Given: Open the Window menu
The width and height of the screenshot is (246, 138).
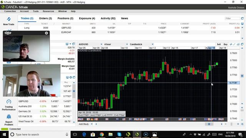Looking at the screenshot, I should tap(62, 11).
